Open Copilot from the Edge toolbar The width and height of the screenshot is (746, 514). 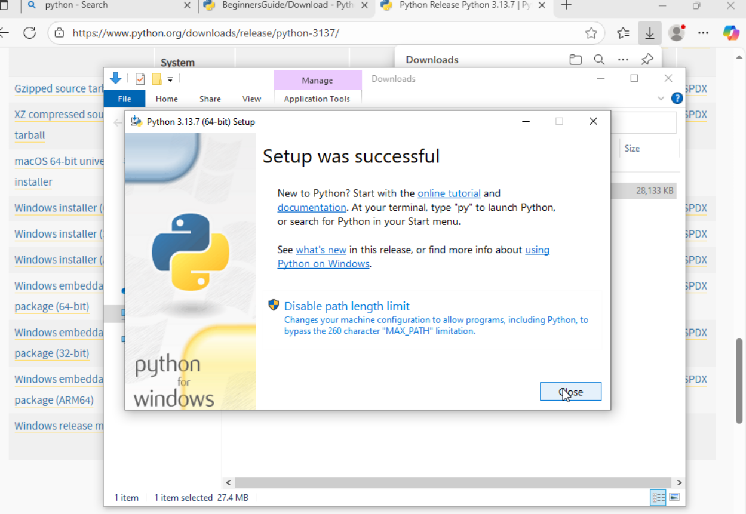(730, 33)
